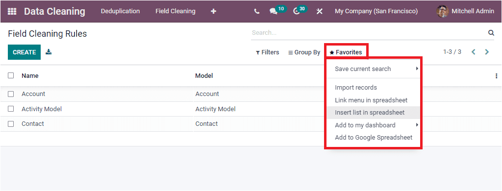The image size is (502, 191).
Task: Click the debug tools wrench icon
Action: click(x=319, y=12)
